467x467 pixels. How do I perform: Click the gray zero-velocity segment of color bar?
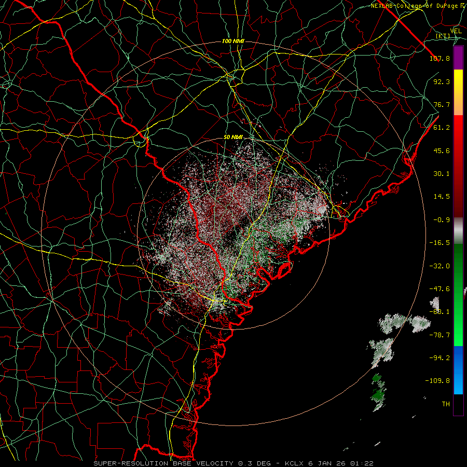(458, 230)
